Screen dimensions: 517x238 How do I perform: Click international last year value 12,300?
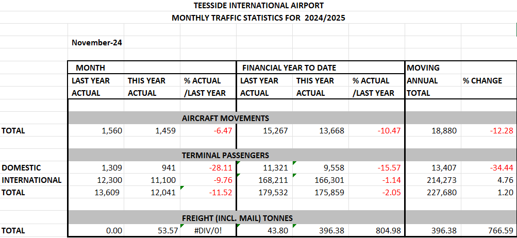pos(96,180)
